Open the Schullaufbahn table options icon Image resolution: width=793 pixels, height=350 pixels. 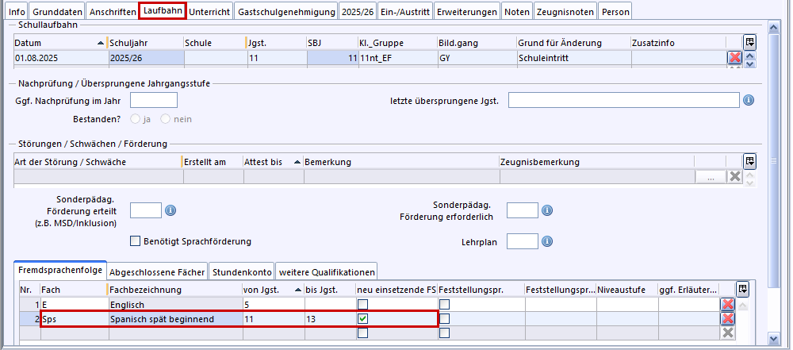point(749,42)
